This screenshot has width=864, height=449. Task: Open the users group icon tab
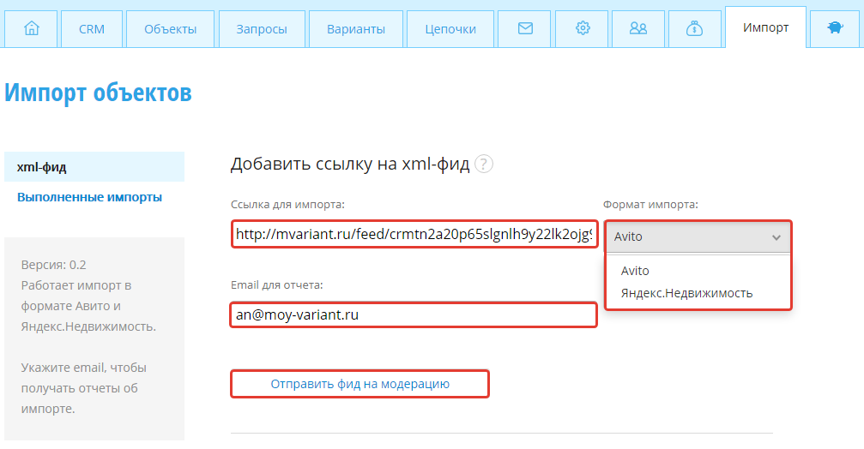click(638, 29)
